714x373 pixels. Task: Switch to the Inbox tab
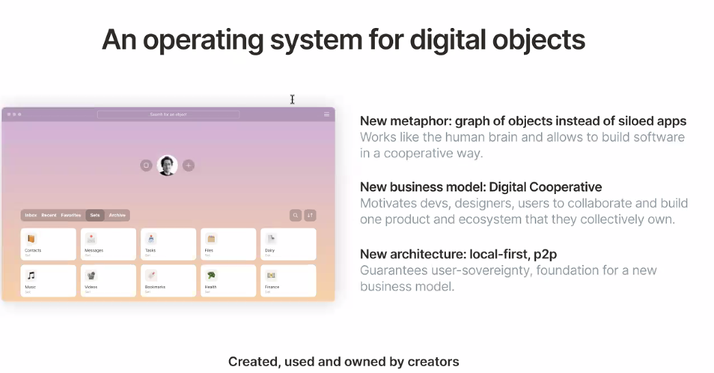(x=31, y=215)
